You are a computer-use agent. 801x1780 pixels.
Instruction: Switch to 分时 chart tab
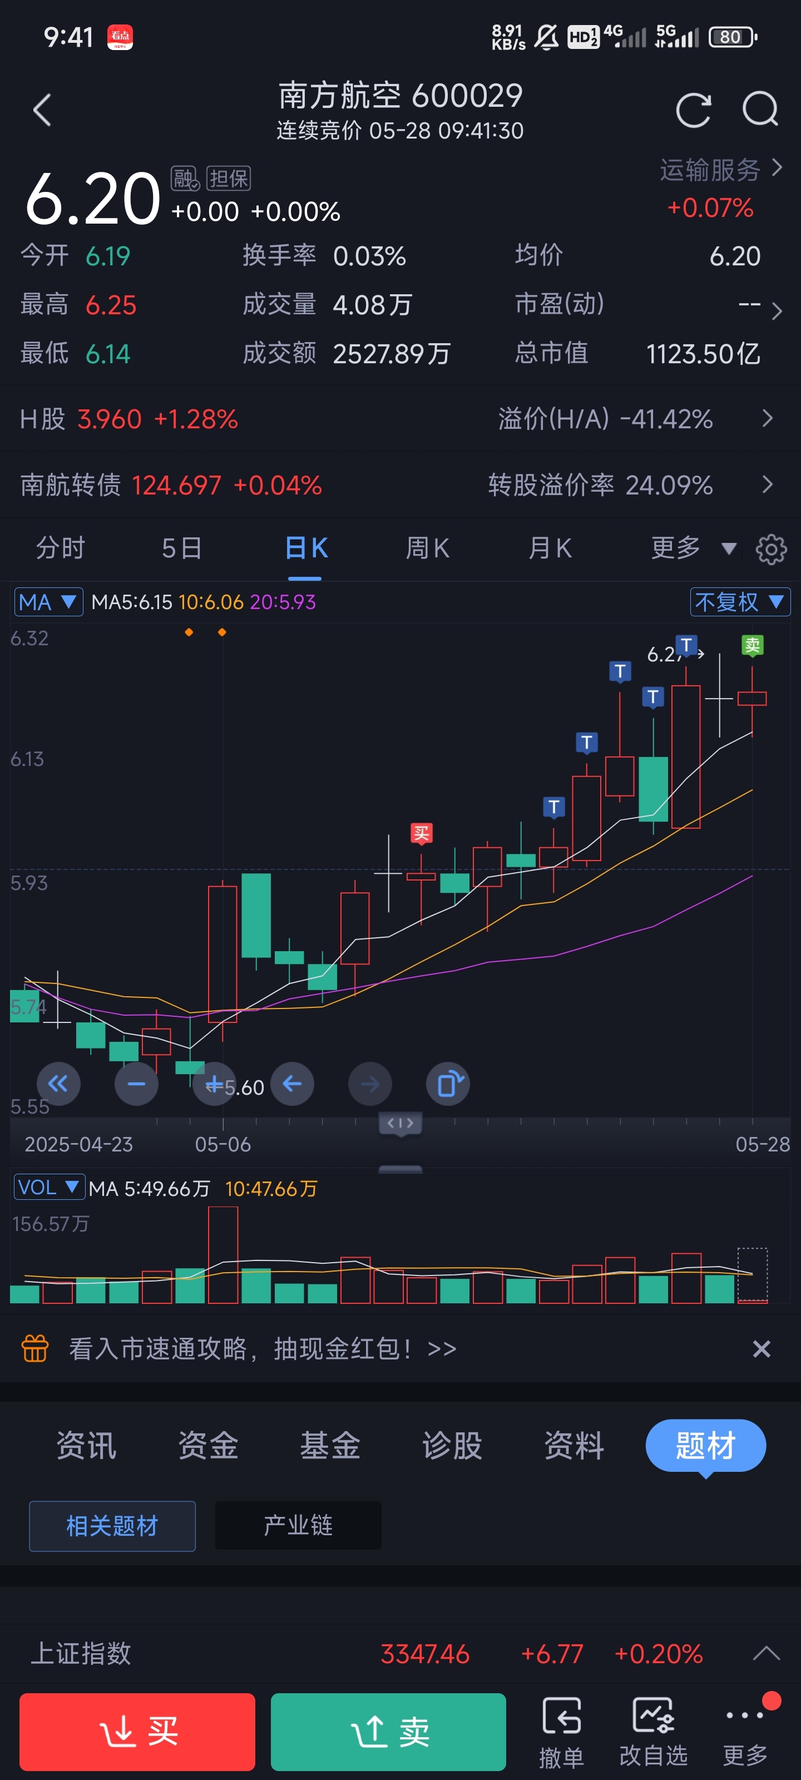pos(61,548)
